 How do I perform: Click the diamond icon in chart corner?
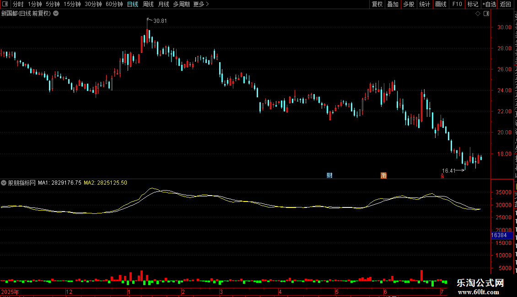point(478,14)
